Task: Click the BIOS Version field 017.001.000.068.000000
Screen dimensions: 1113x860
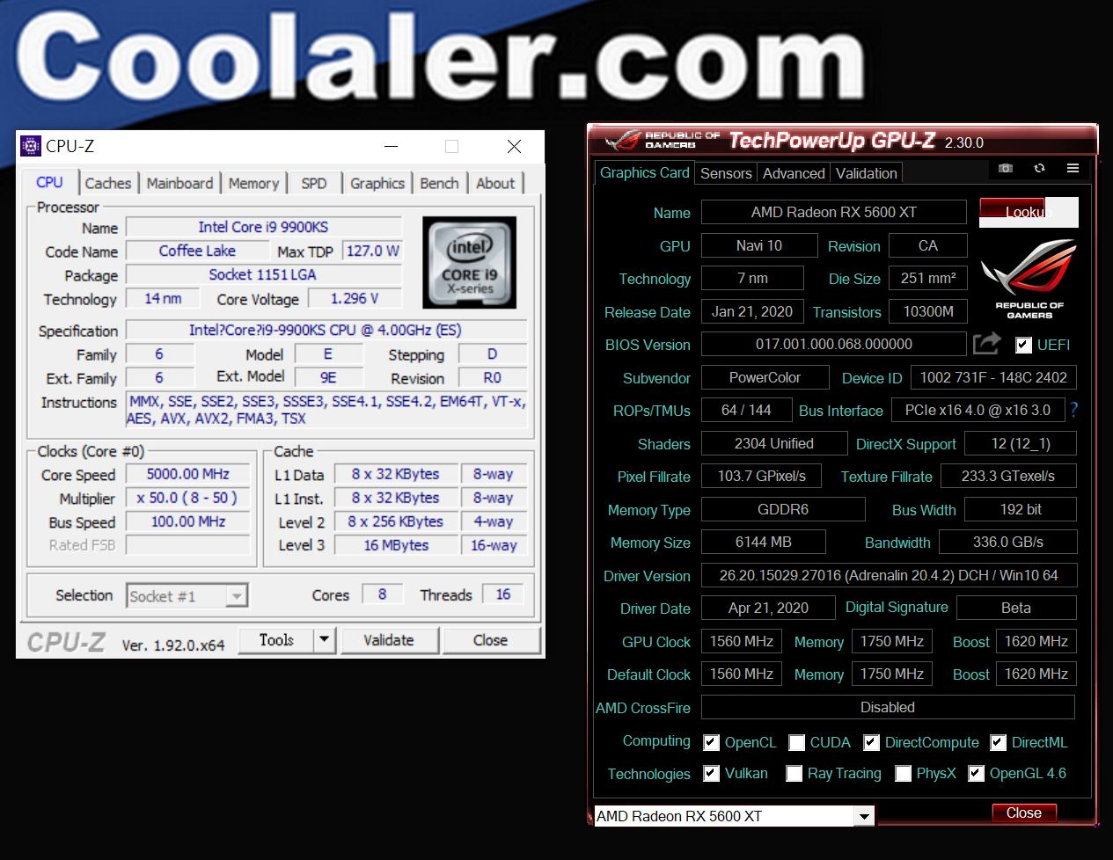Action: [834, 344]
